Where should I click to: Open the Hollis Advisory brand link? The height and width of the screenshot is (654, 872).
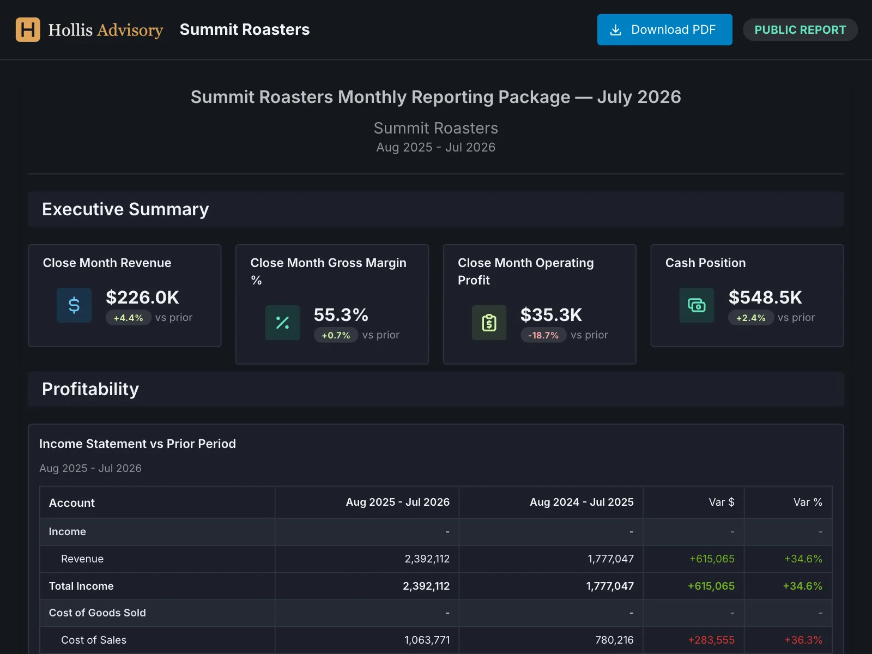click(89, 29)
